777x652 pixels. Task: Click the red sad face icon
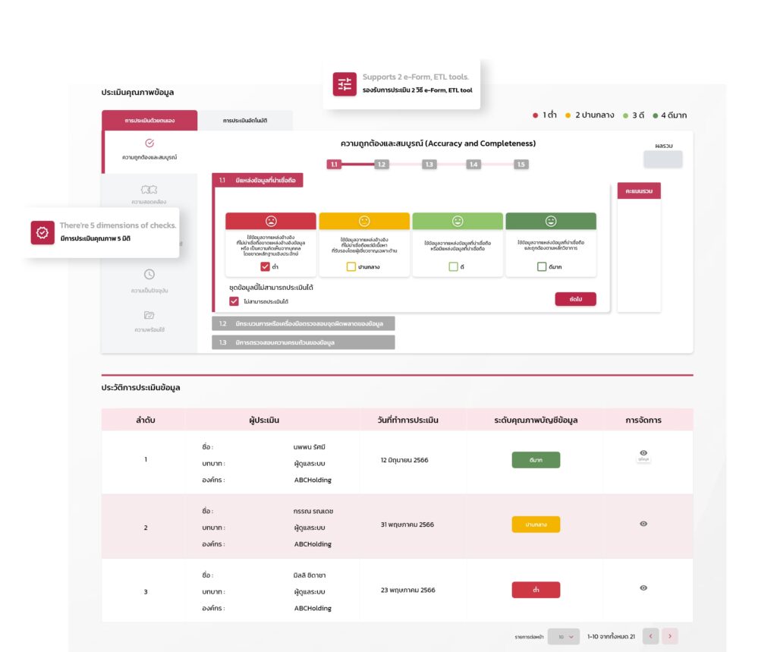pyautogui.click(x=271, y=221)
